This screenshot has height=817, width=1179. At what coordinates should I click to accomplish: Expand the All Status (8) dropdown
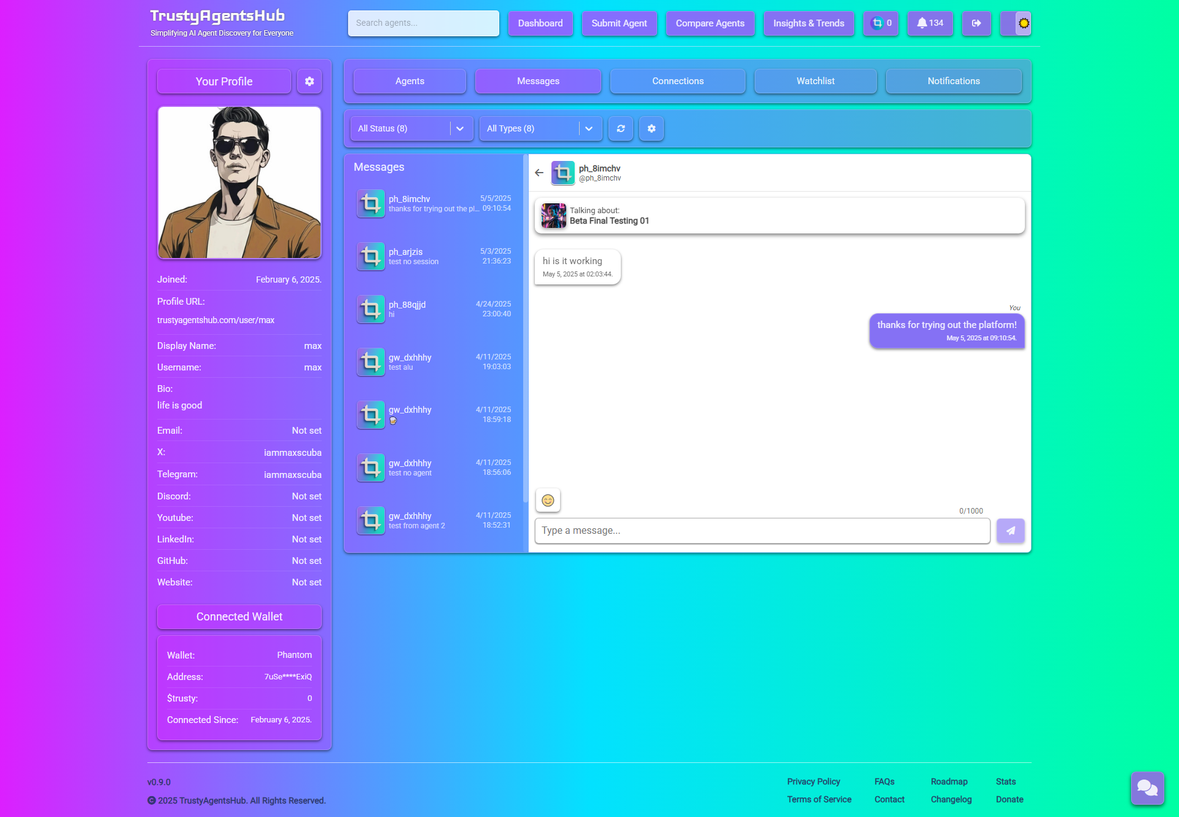460,128
